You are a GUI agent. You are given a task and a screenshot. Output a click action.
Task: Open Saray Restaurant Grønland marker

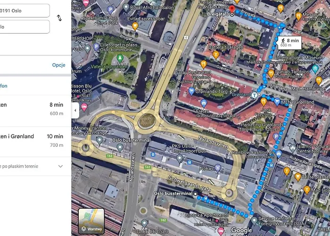tap(203, 64)
